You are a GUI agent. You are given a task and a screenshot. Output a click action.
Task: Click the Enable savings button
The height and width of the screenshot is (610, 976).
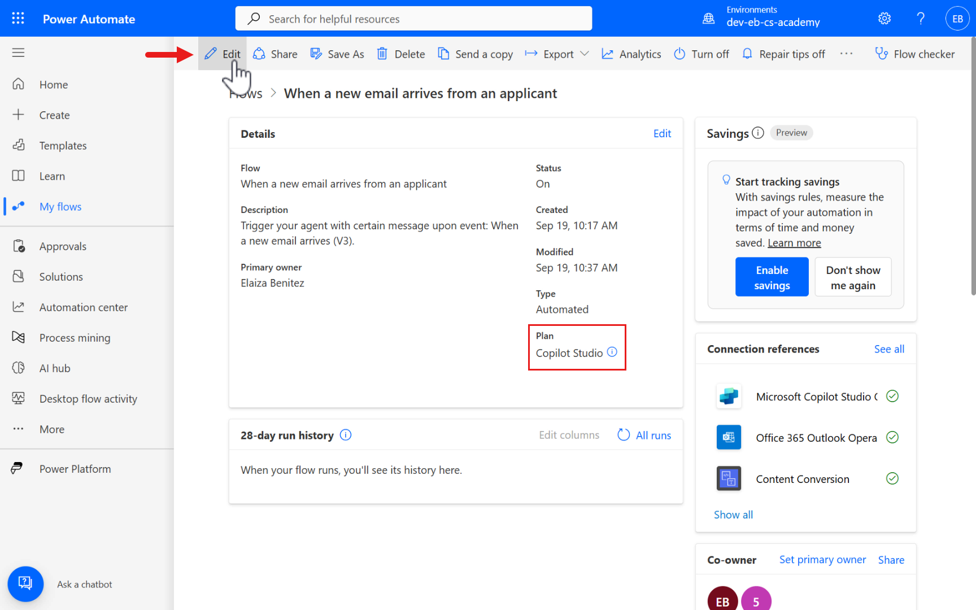pos(772,277)
